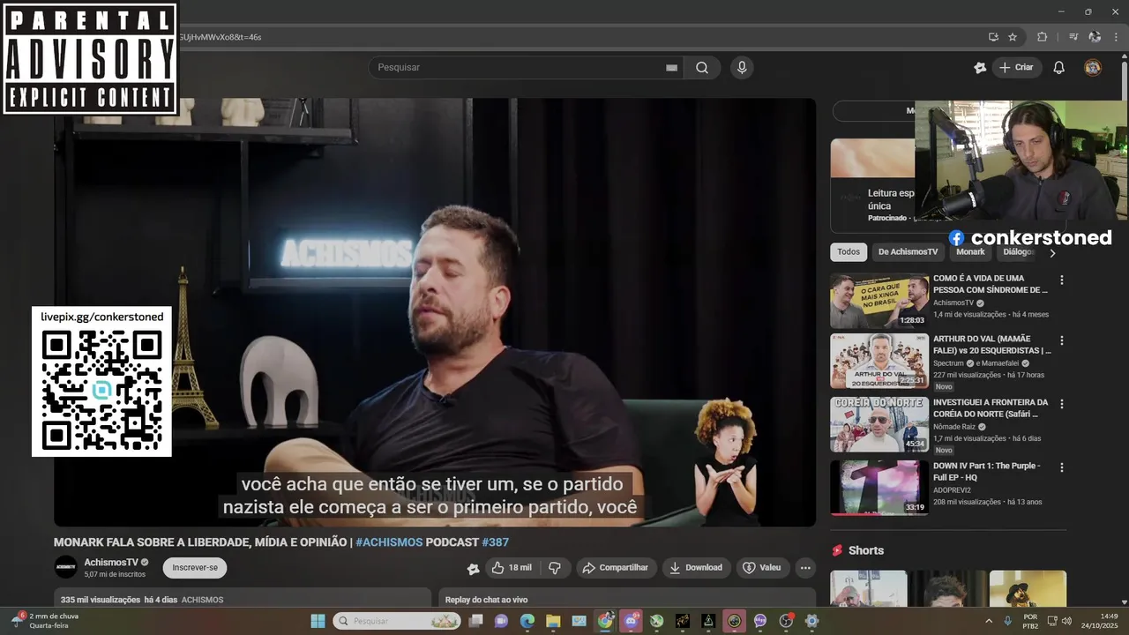Screen dimensions: 1129x635
Task: Open channel avatar of AchismosTV
Action: point(66,567)
